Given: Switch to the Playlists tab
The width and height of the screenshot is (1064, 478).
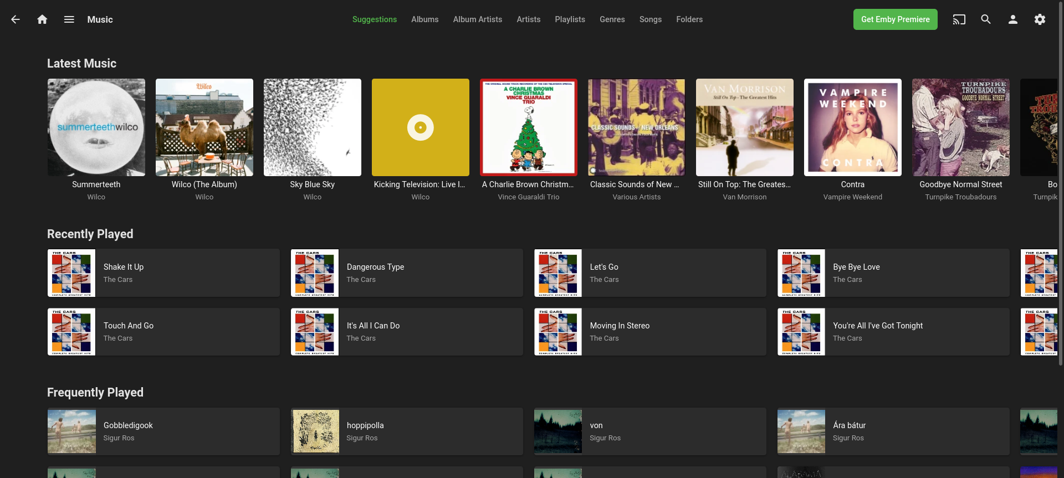Looking at the screenshot, I should 570,19.
